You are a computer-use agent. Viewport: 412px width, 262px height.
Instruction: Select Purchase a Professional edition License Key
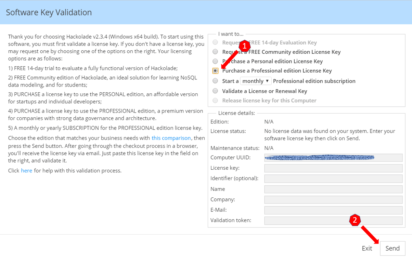coord(215,71)
